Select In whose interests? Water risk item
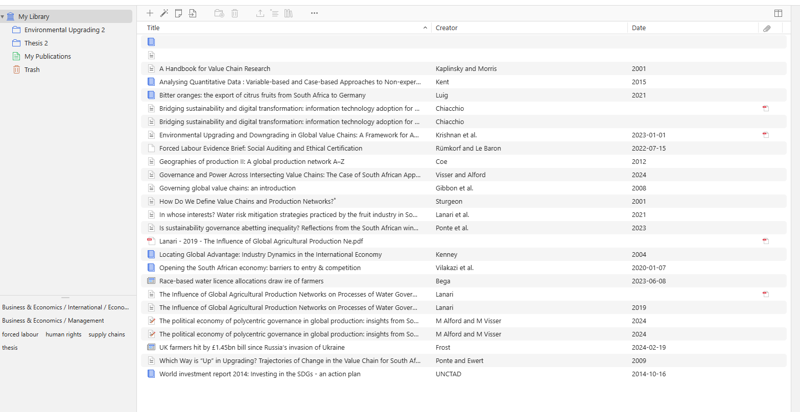The image size is (800, 412). 289,214
